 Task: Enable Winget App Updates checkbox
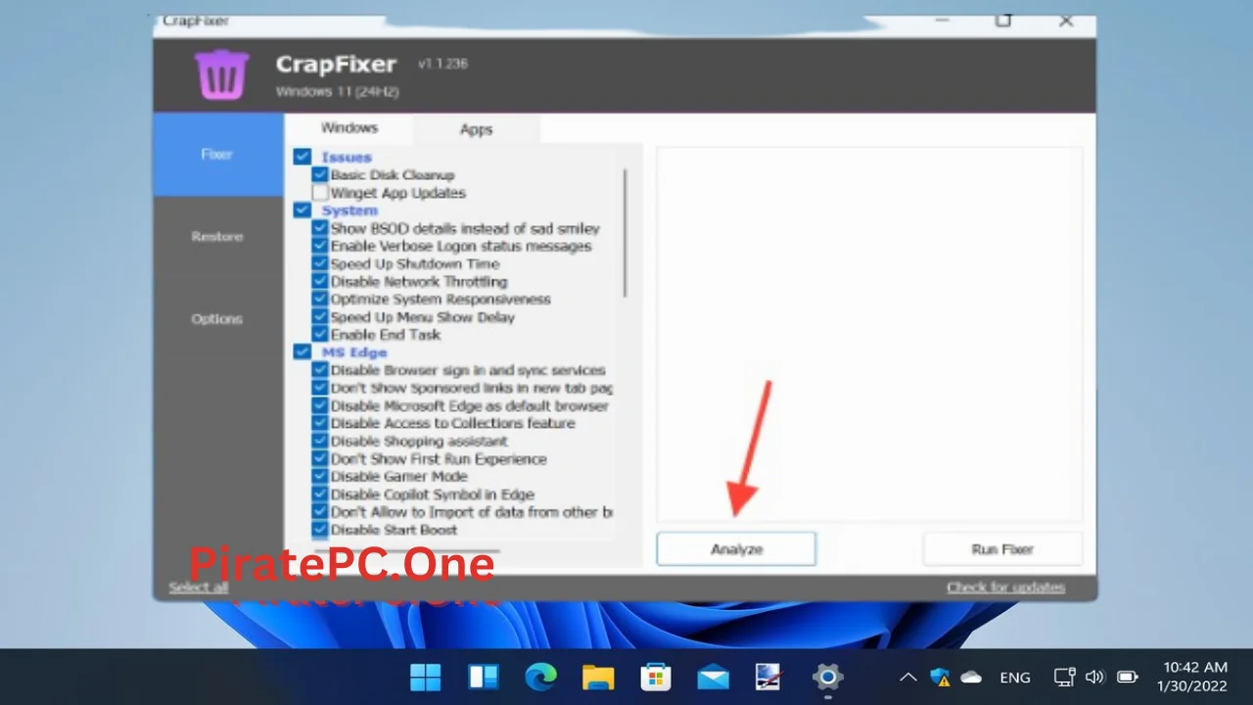[x=320, y=193]
